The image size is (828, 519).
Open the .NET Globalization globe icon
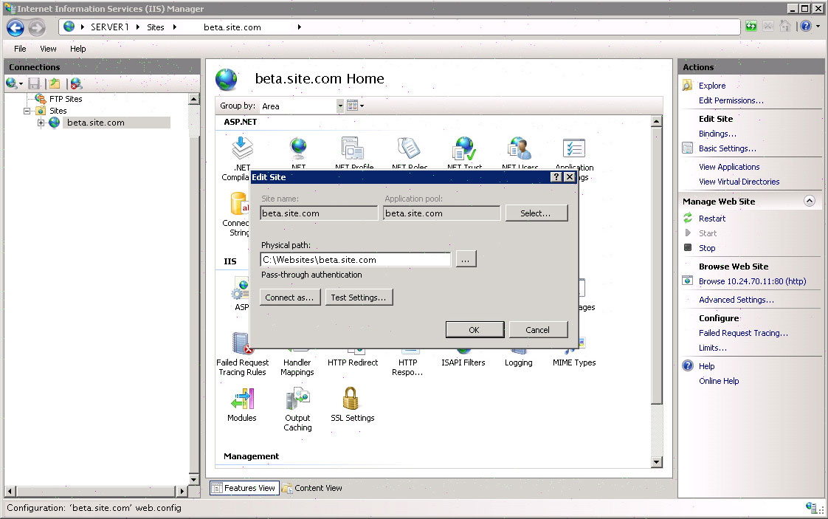pos(298,148)
